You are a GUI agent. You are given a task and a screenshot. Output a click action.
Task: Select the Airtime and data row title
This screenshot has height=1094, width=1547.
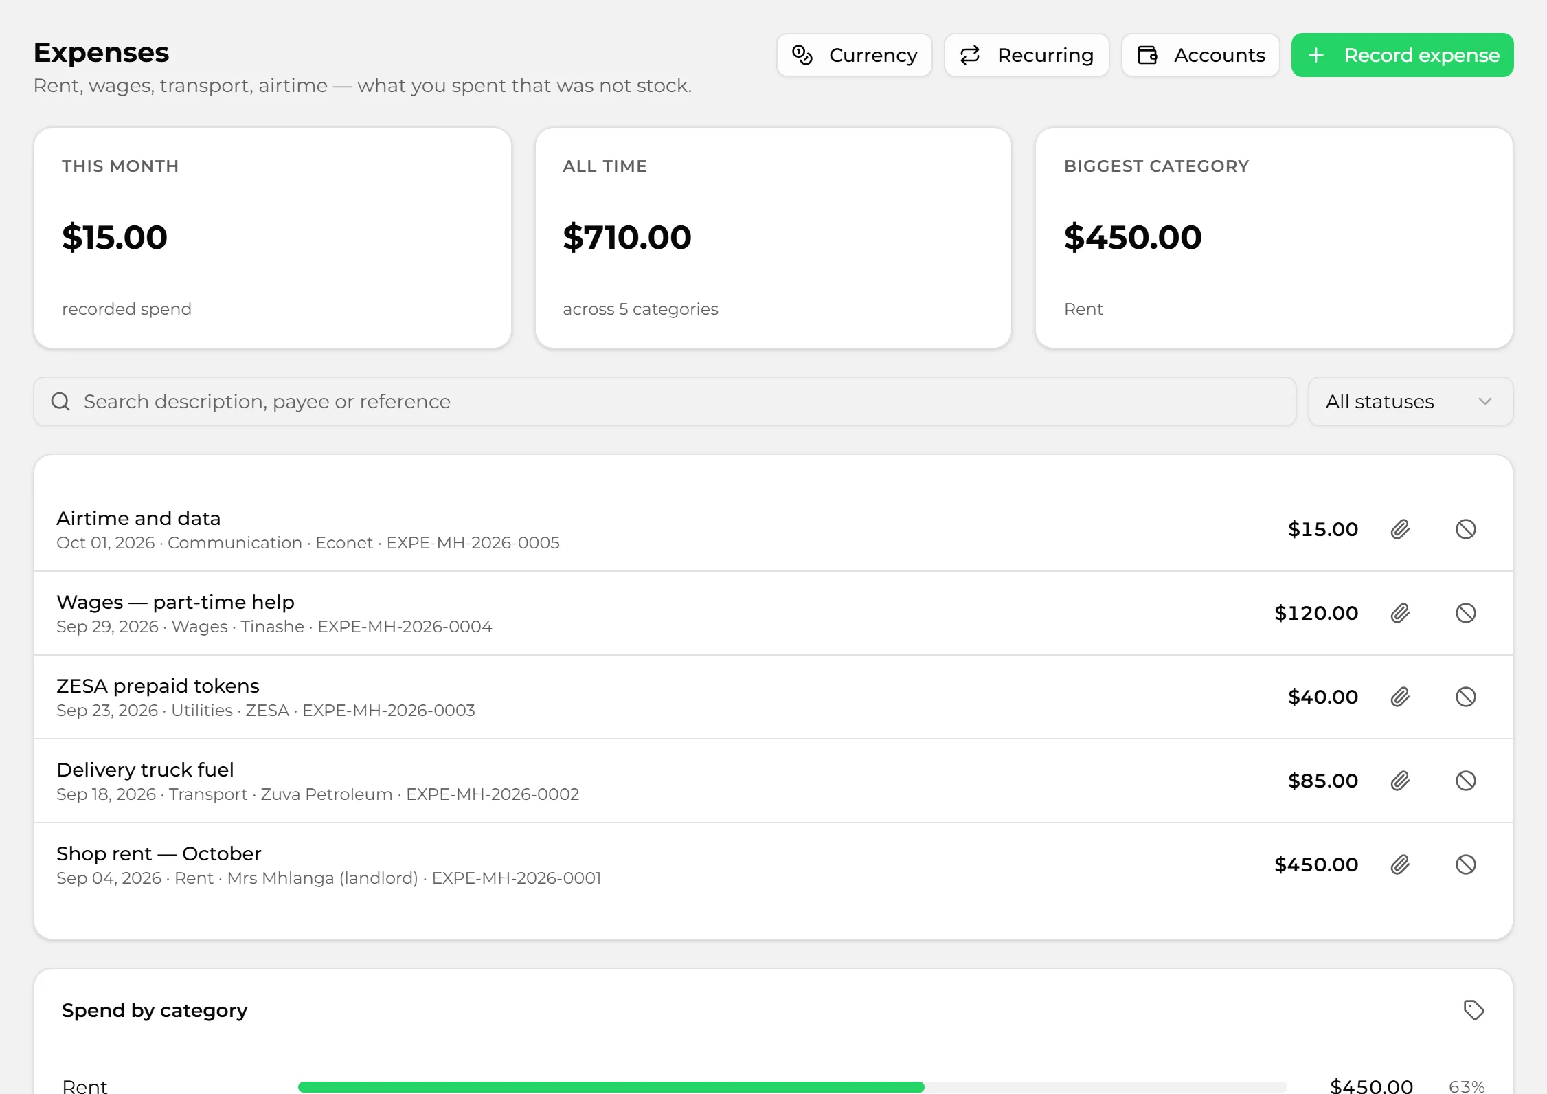[x=139, y=518]
